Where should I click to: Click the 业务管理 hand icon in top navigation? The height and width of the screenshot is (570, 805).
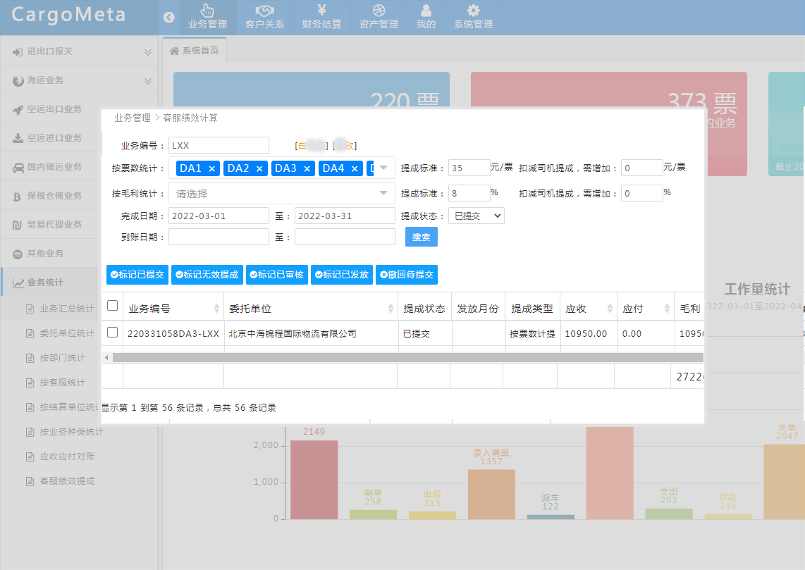pos(207,11)
